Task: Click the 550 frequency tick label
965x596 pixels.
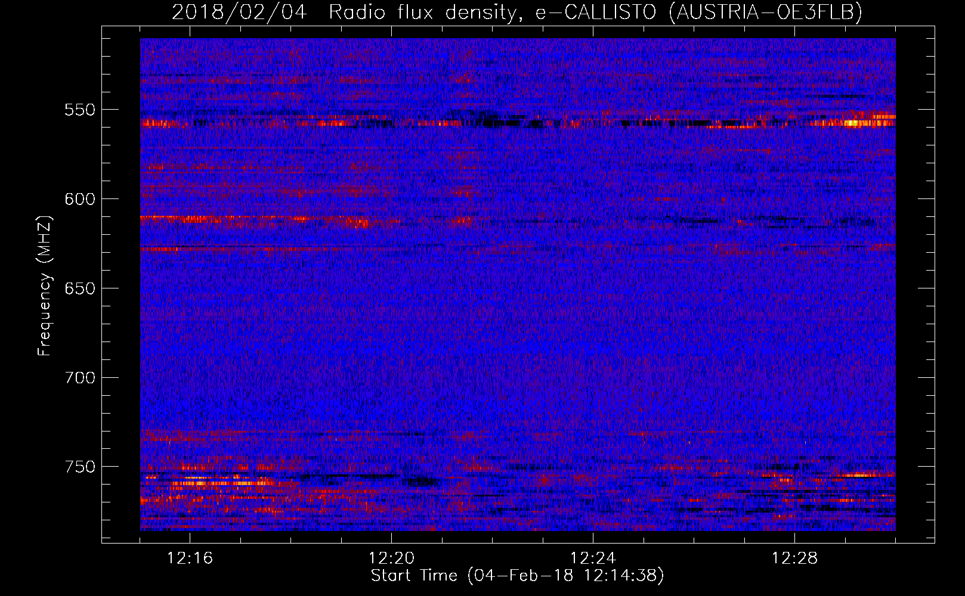Action: (x=79, y=110)
